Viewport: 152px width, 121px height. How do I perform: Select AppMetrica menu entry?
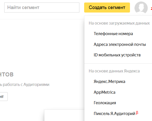coord(104,92)
